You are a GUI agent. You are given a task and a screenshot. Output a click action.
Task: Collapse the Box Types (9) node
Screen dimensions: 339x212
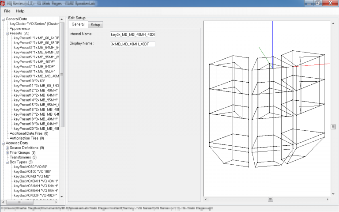7,162
